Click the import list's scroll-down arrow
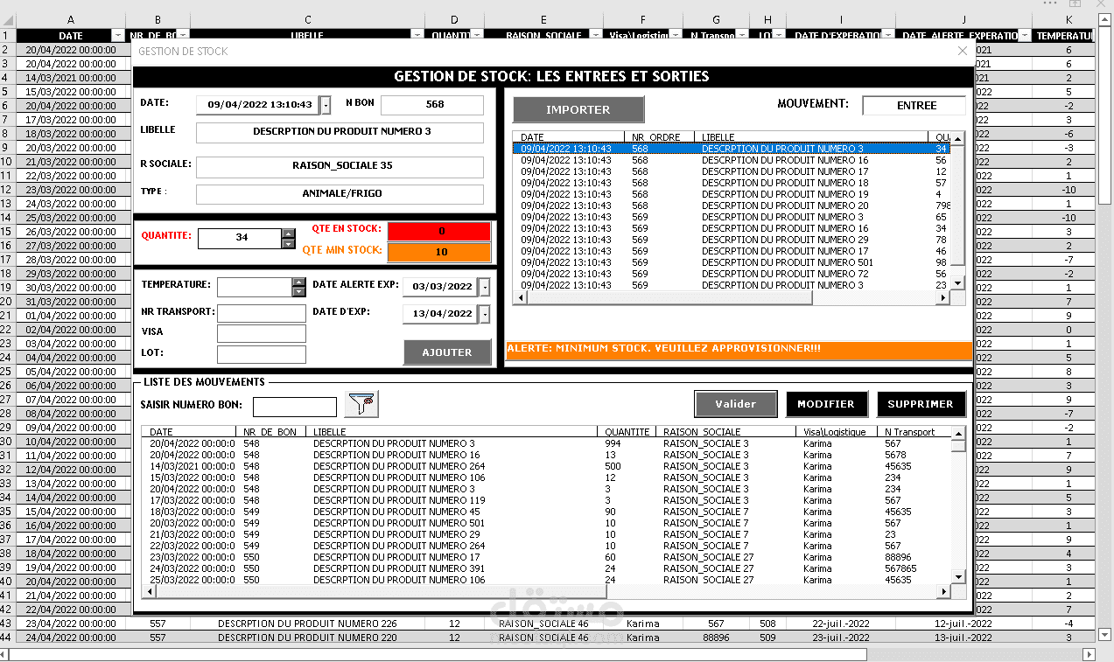The image size is (1114, 662). click(x=957, y=283)
